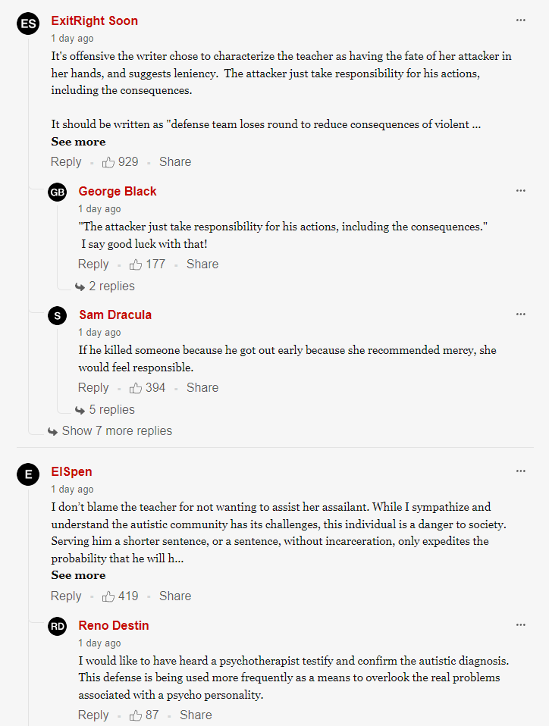Expand See more on ExitRight Soon's comment
549x726 pixels.
[x=78, y=142]
